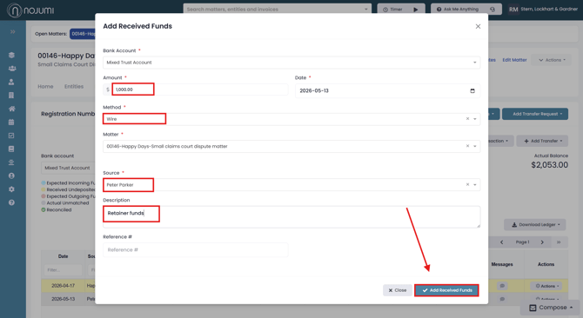Expand the sidebar with the double-chevron icon
583x318 pixels.
[13, 32]
